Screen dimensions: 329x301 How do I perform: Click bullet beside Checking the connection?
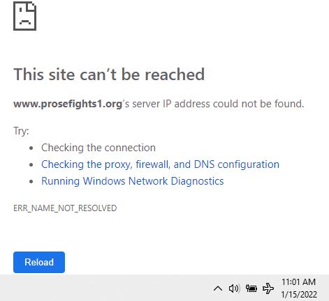pos(31,148)
